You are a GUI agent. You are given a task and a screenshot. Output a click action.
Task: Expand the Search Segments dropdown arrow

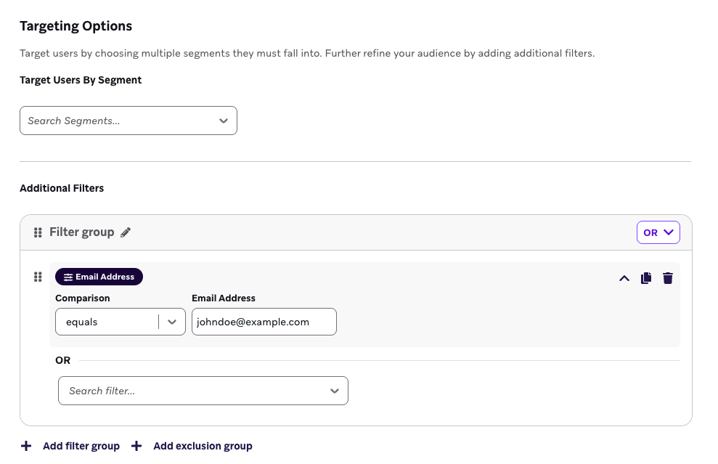(224, 121)
